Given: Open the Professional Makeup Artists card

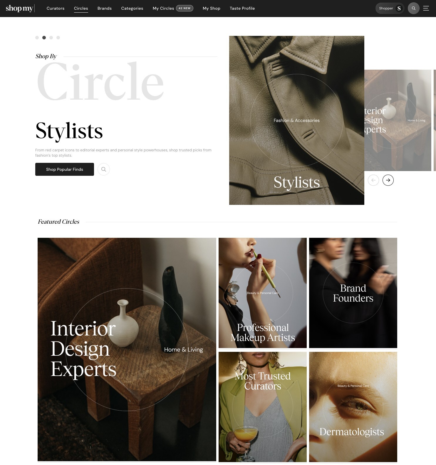Looking at the screenshot, I should click(x=263, y=293).
